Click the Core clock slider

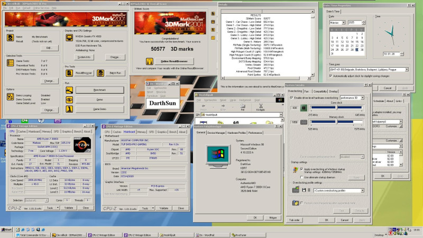click(336, 108)
